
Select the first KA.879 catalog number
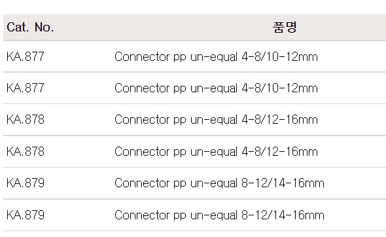tap(26, 183)
